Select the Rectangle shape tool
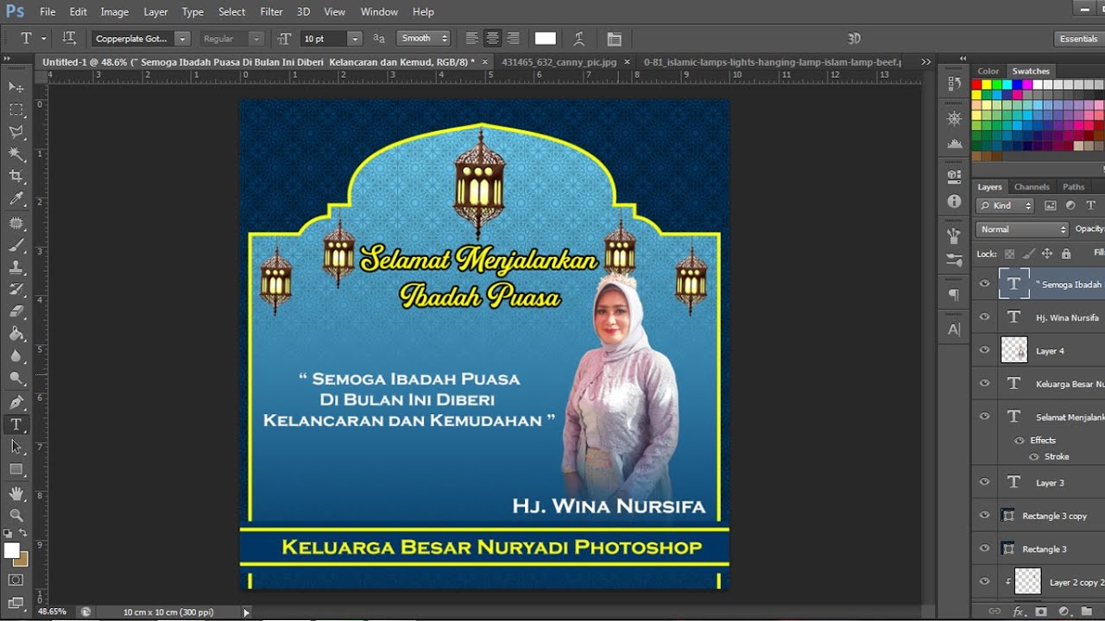The image size is (1105, 621). [16, 469]
